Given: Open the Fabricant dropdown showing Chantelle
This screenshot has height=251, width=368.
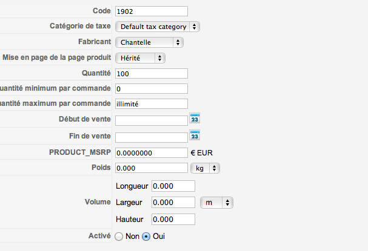Looking at the screenshot, I should pos(149,42).
